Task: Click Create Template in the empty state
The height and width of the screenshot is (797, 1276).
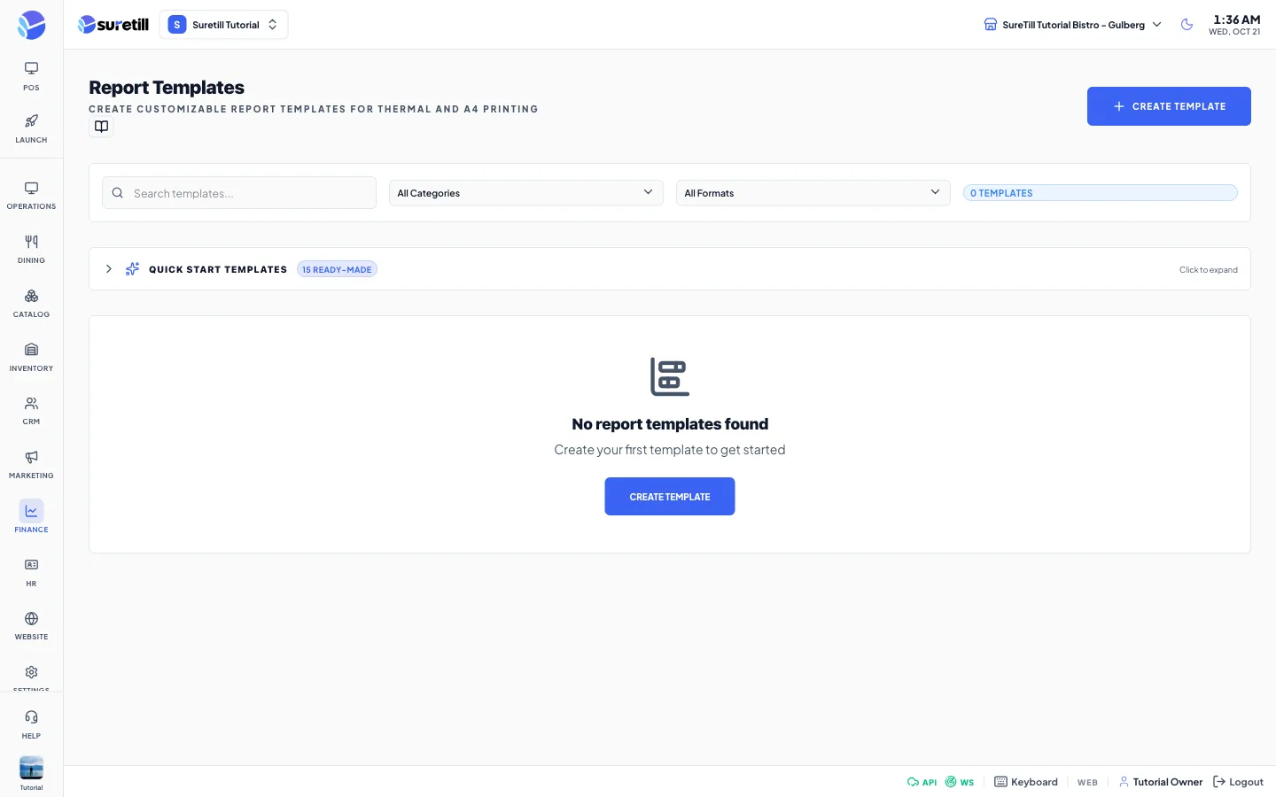Action: tap(670, 497)
